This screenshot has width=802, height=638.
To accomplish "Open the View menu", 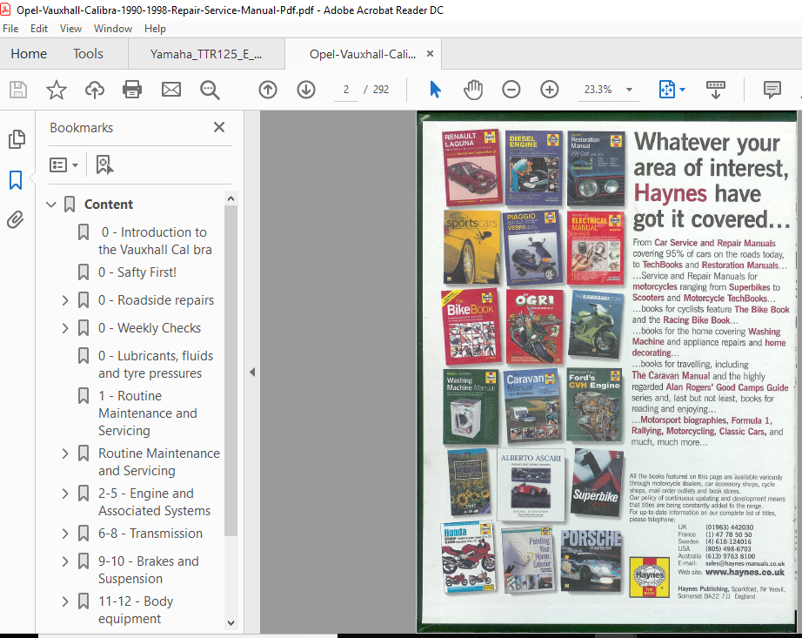I will (70, 29).
